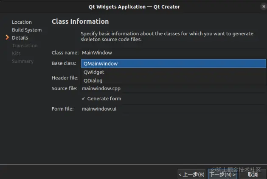This screenshot has height=179, width=267.
Task: Edit the Source file field mainwindow.cpp
Action: pyautogui.click(x=173, y=88)
